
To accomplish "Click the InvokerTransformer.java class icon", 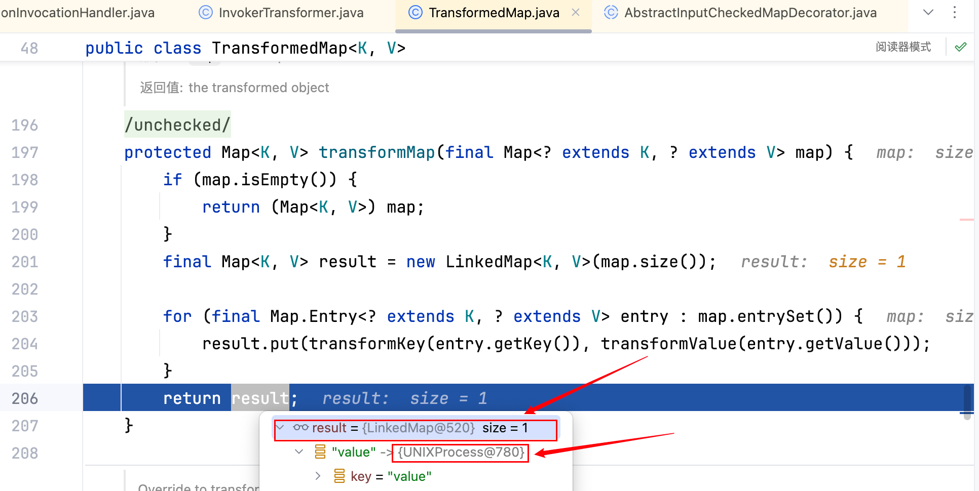I will click(205, 13).
